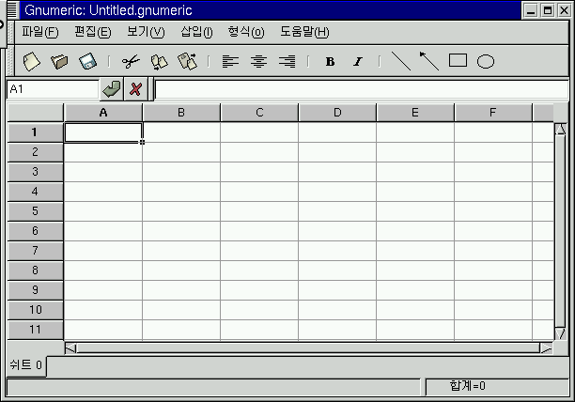575x402 pixels.
Task: Select the rectangle drawing tool
Action: [x=458, y=60]
